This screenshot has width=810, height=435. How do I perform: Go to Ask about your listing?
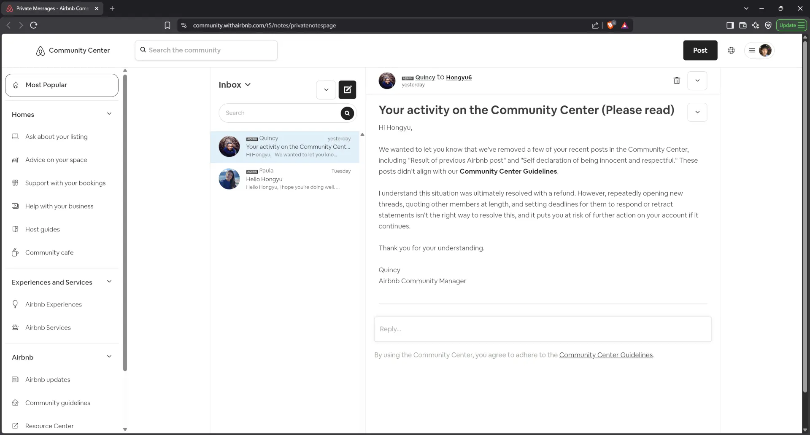[x=57, y=137]
